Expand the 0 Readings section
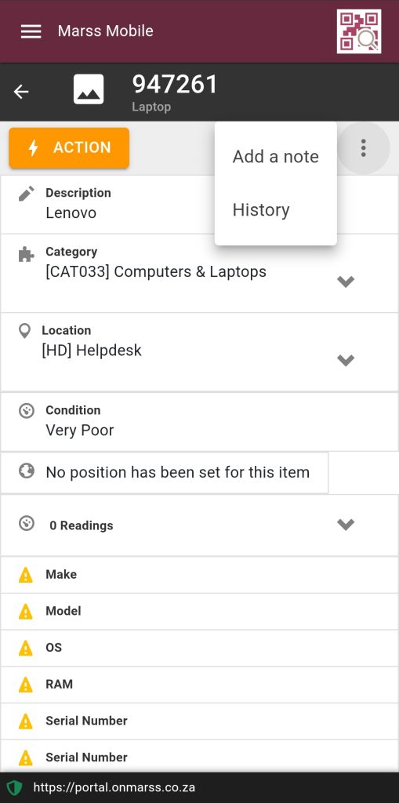 [199, 525]
